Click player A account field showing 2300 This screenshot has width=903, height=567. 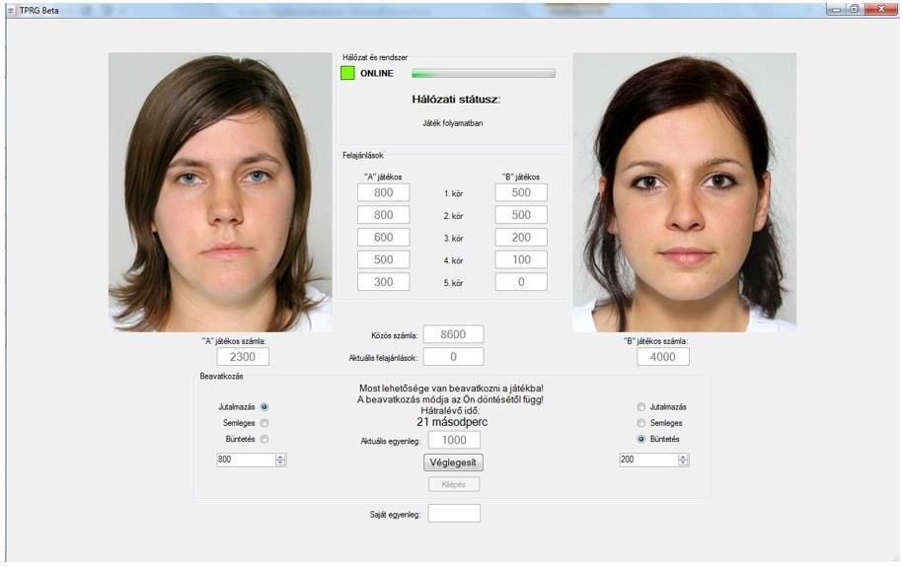pyautogui.click(x=243, y=357)
